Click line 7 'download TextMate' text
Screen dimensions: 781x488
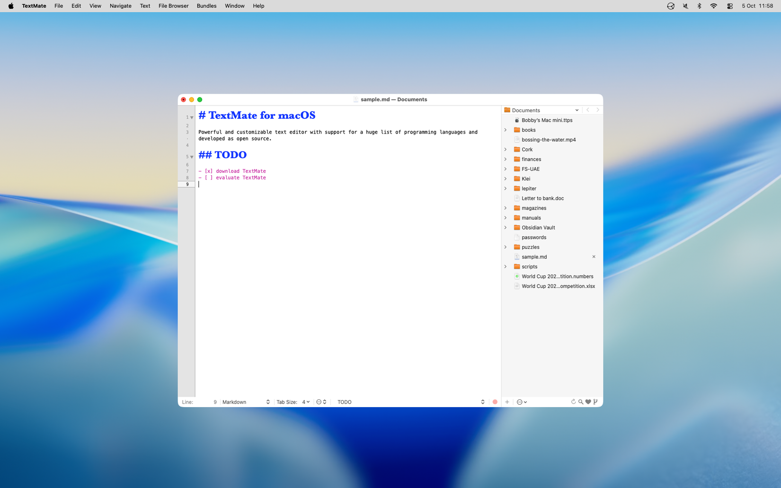coord(240,171)
